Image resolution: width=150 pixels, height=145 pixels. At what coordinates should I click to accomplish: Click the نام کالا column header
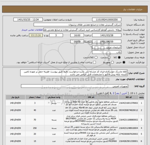[91, 97]
